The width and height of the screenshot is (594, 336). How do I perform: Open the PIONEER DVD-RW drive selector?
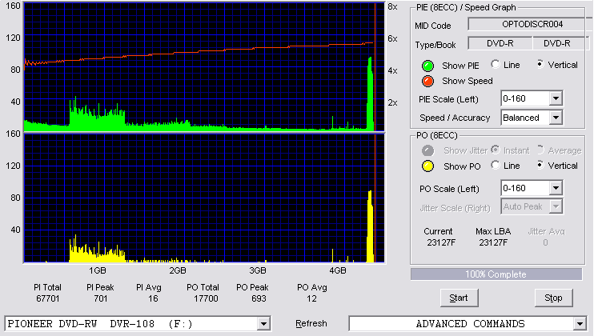point(263,324)
